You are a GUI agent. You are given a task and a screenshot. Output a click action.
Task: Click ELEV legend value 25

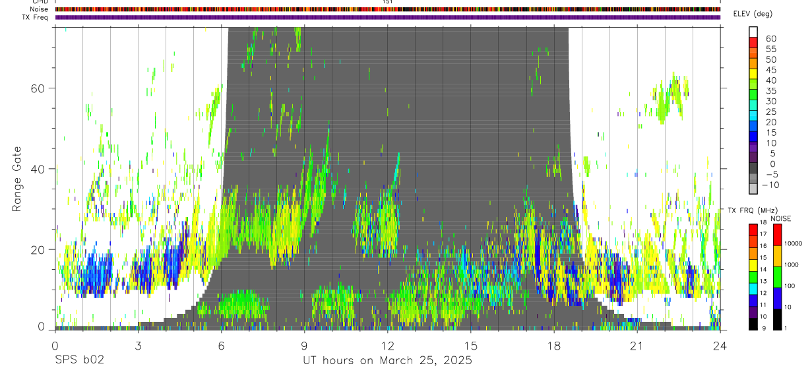click(x=770, y=112)
